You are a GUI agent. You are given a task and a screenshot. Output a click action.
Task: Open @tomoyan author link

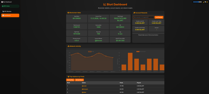[x=85, y=89]
